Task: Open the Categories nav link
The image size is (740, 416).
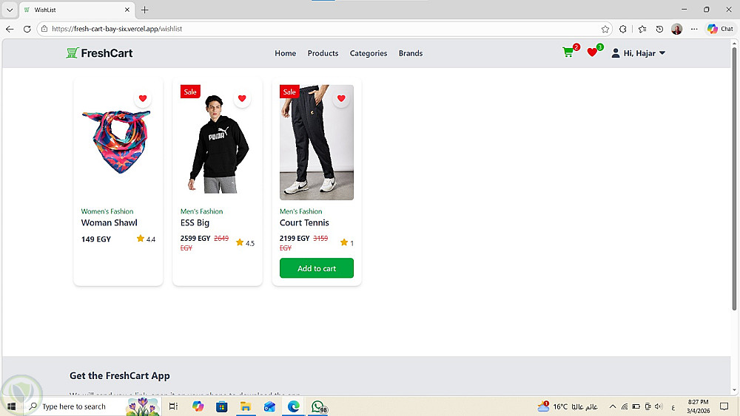Action: point(368,53)
